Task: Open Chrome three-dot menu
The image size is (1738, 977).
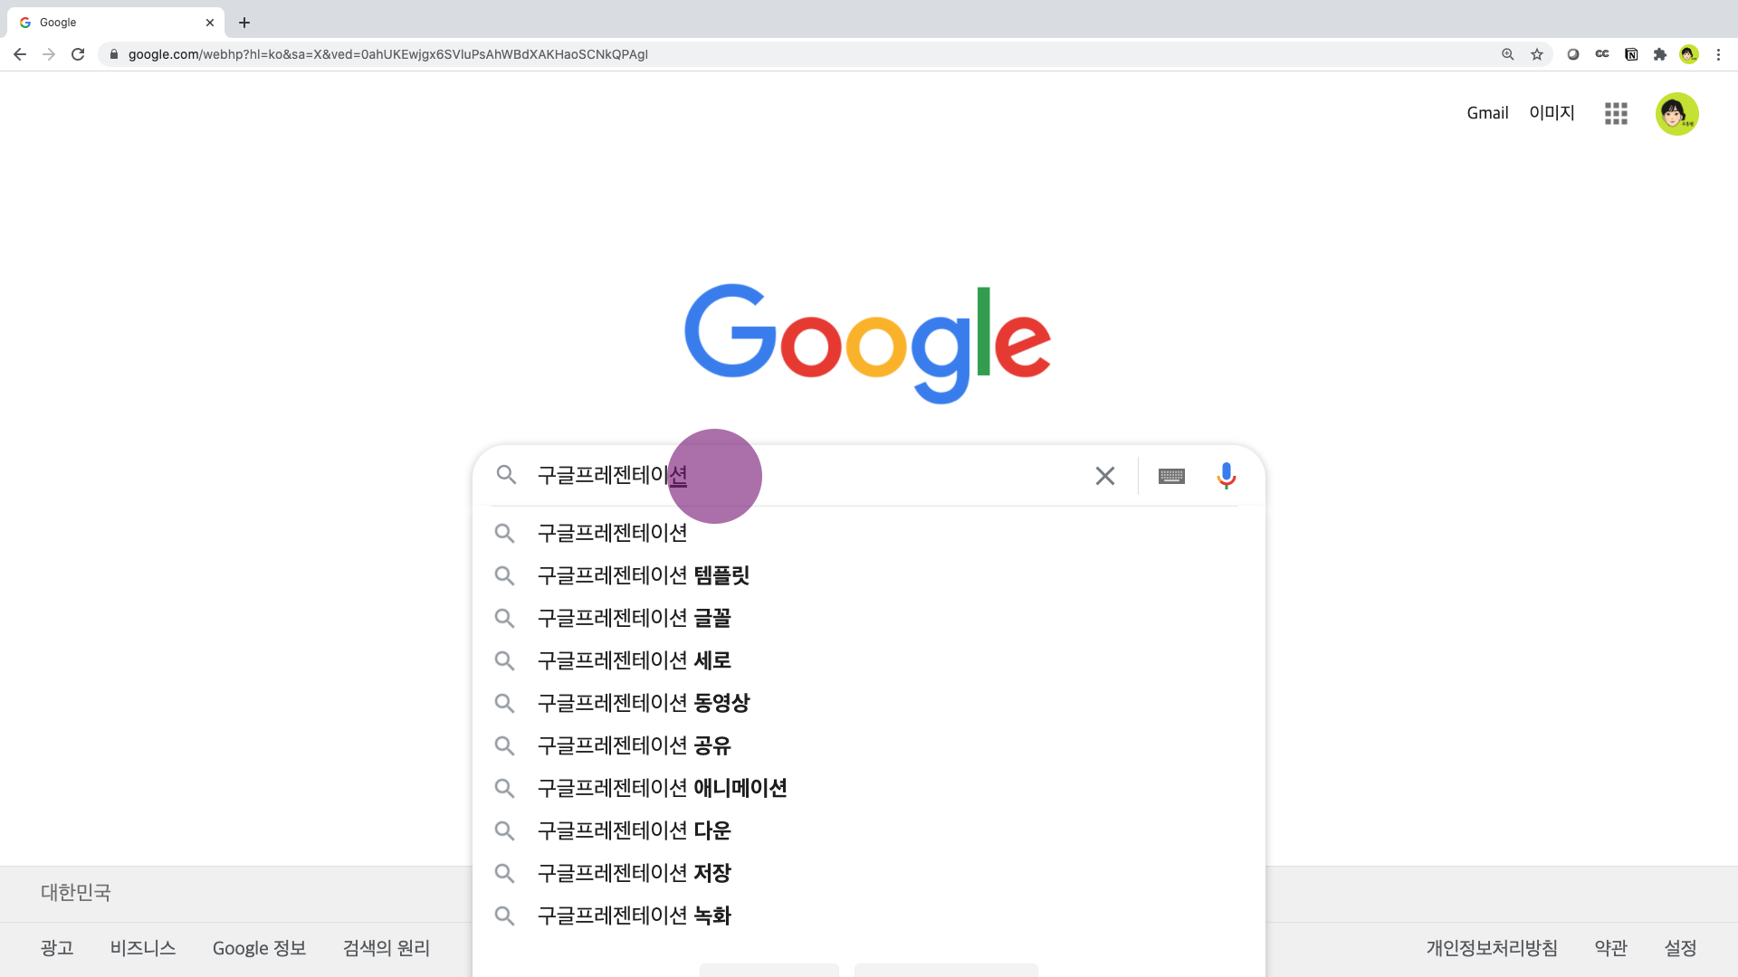Action: click(x=1718, y=54)
